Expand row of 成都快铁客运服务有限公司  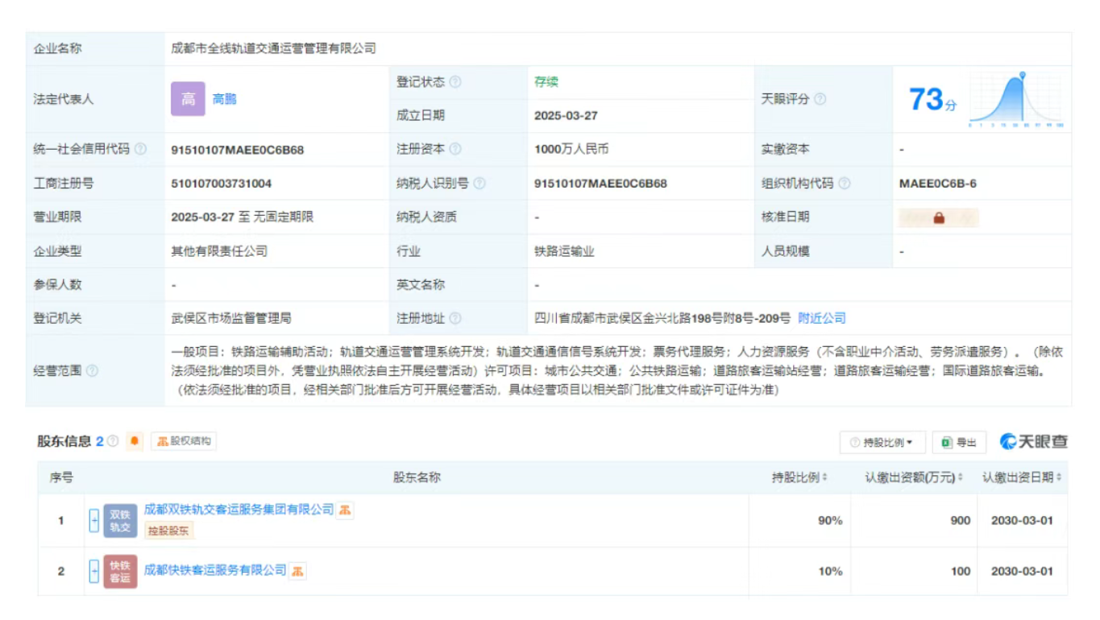[93, 571]
